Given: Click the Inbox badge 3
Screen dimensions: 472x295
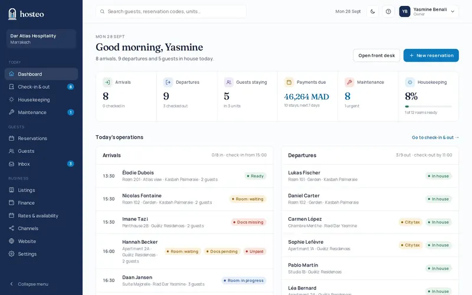Looking at the screenshot, I should pyautogui.click(x=70, y=164).
